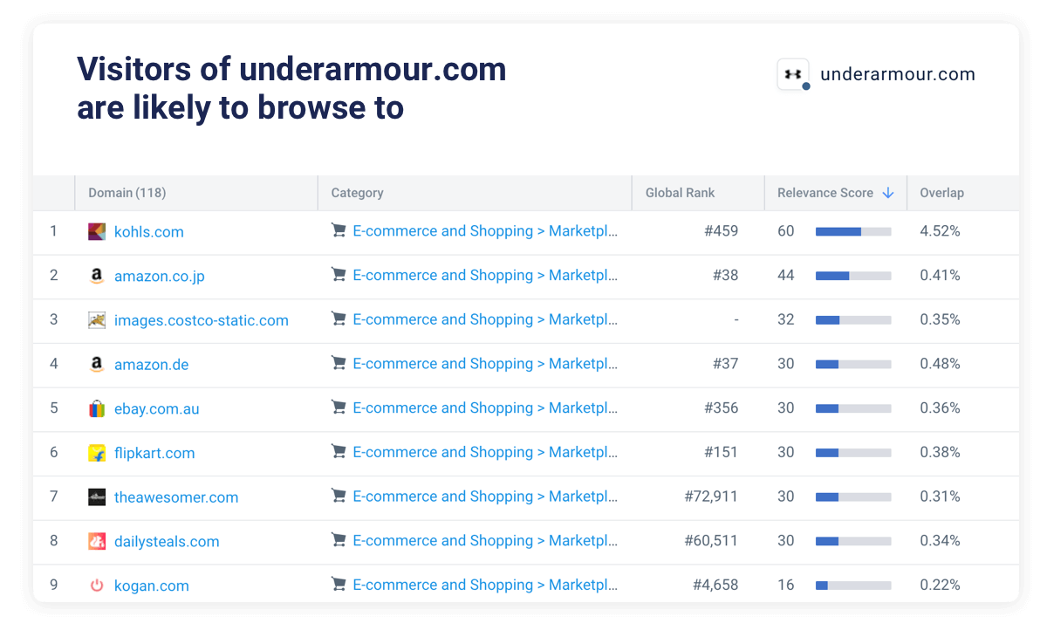This screenshot has width=1047, height=637.
Task: Open the kohls.com domain link
Action: coord(148,232)
